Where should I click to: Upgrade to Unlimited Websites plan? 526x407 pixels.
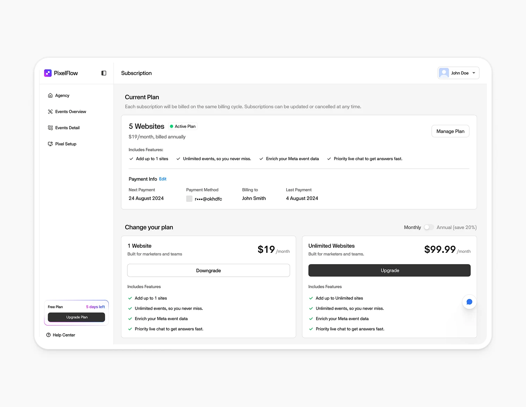[x=389, y=270]
